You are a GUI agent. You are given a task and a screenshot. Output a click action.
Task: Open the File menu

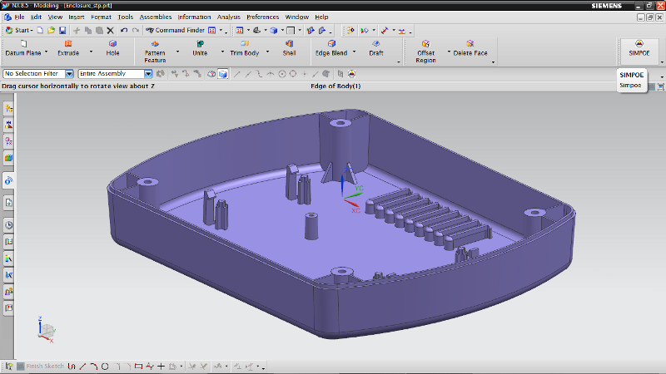coord(19,17)
